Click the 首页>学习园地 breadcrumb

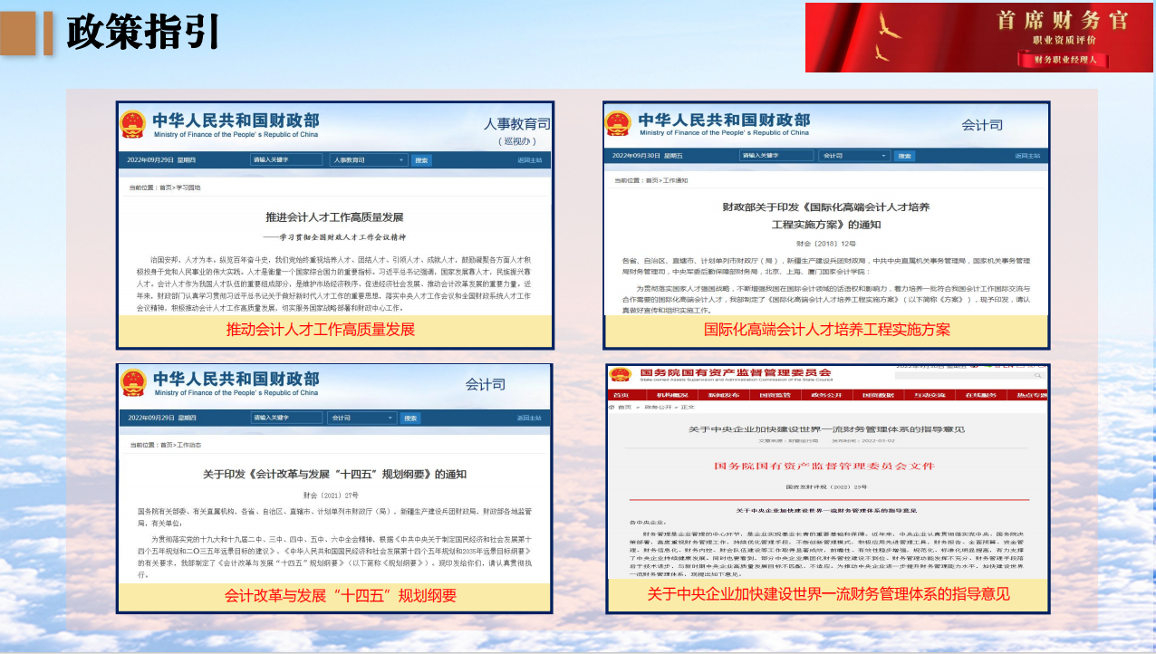pyautogui.click(x=180, y=188)
